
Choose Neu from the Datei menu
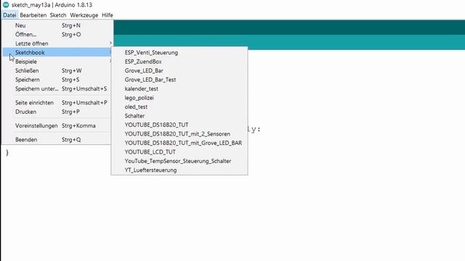(x=57, y=25)
